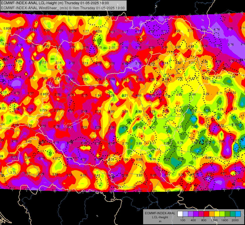Screen dimensions: 245x225
Task: Click the legend tick label 2000
Action: click(x=235, y=220)
